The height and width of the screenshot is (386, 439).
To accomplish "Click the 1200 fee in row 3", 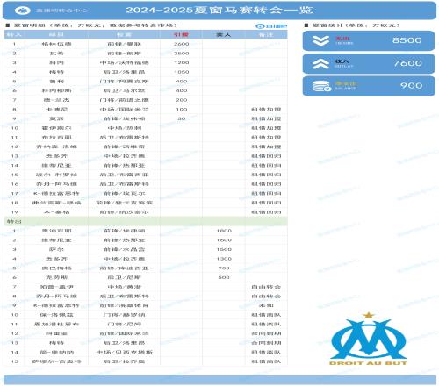I will click(x=181, y=62).
